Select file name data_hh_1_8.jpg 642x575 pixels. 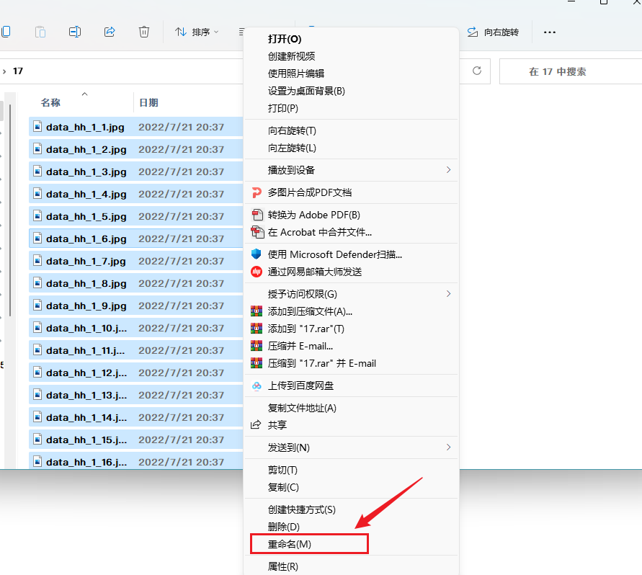point(86,284)
